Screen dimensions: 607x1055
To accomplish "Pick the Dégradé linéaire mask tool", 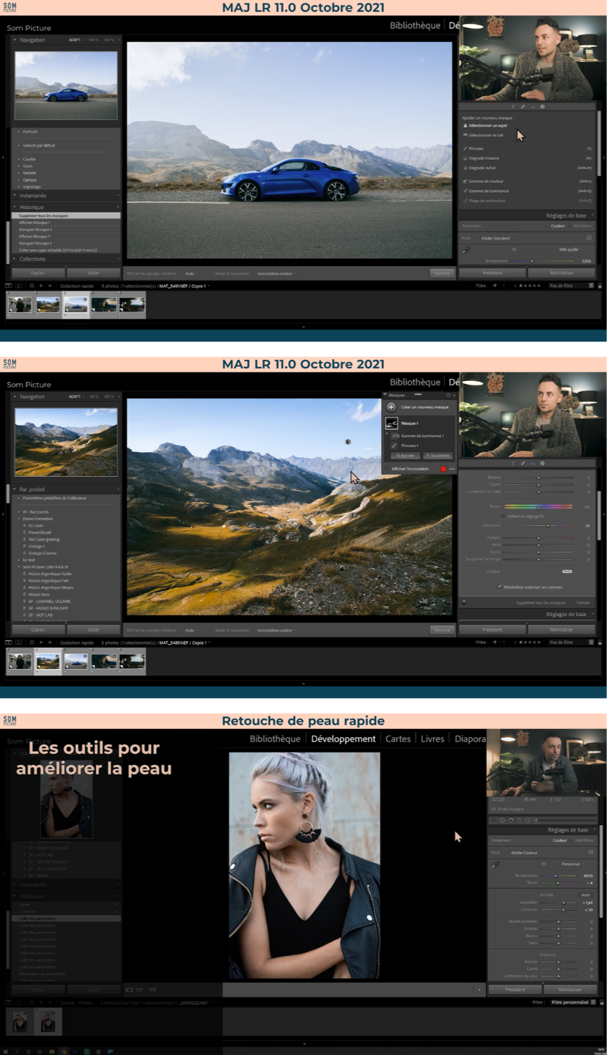I will (x=479, y=158).
